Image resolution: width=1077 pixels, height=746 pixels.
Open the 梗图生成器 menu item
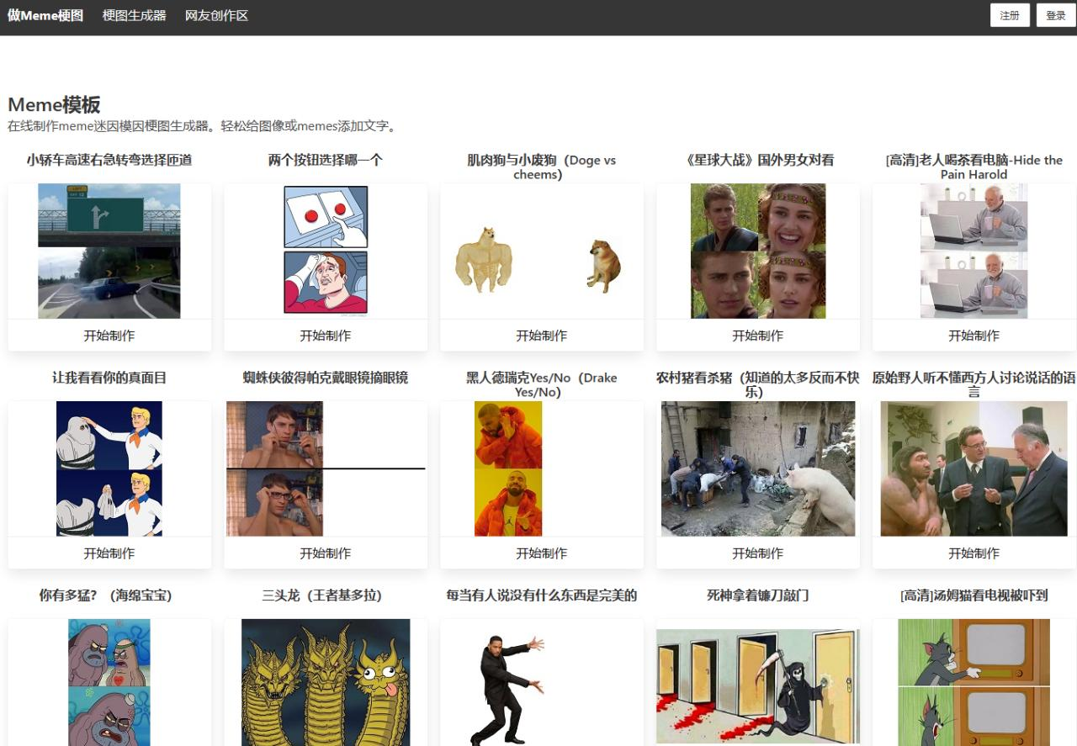coord(135,15)
